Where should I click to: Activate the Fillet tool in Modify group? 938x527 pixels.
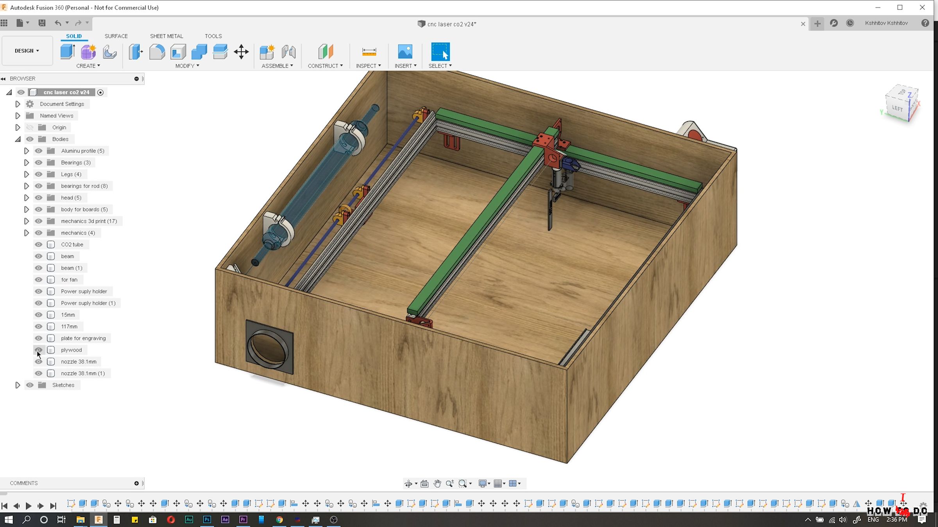[x=158, y=52]
